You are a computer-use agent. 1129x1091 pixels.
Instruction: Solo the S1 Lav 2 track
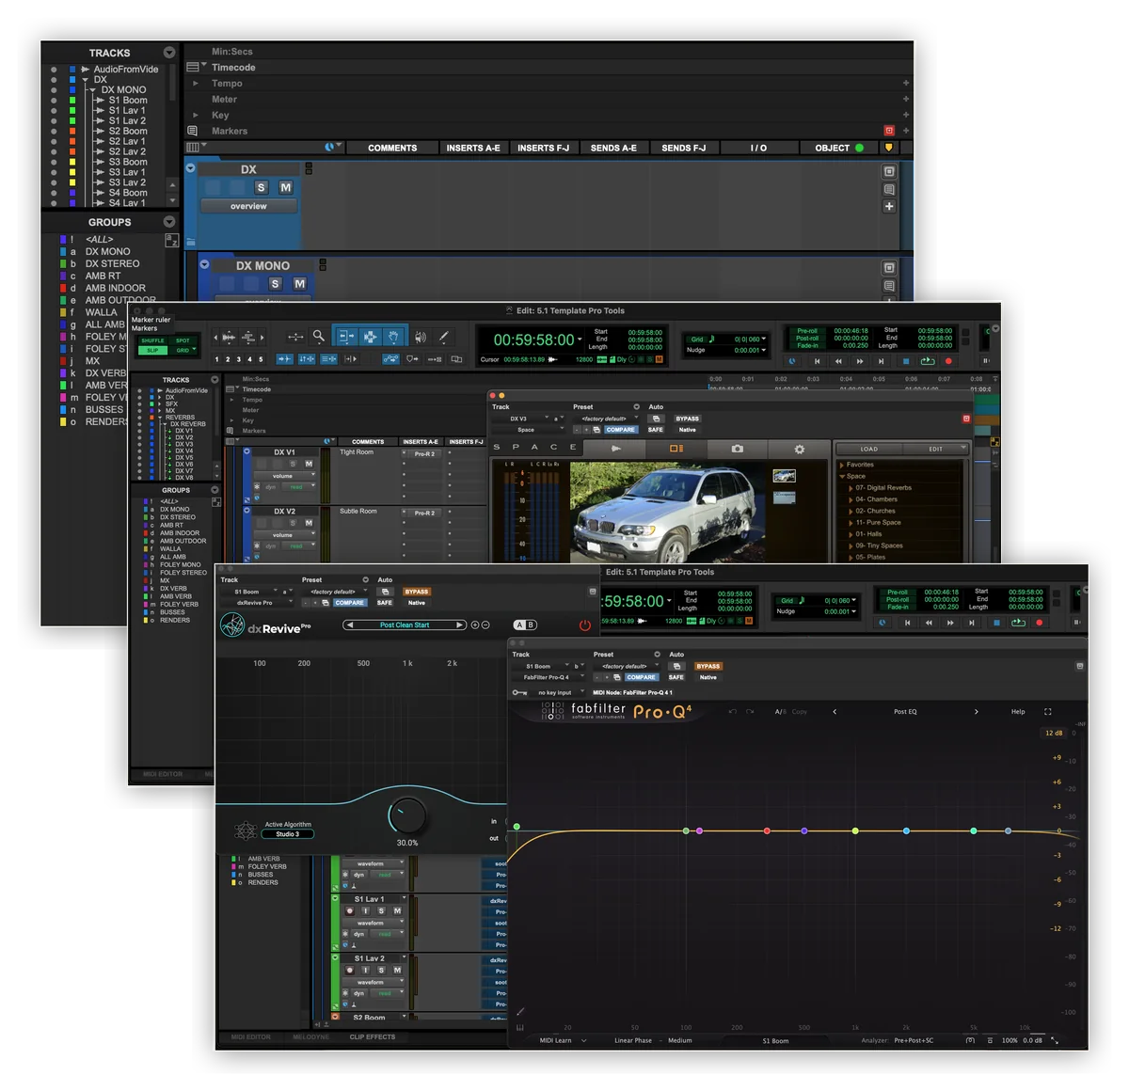tap(381, 970)
